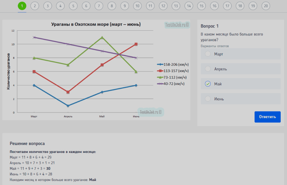Navigate to question 14

click(x=189, y=6)
